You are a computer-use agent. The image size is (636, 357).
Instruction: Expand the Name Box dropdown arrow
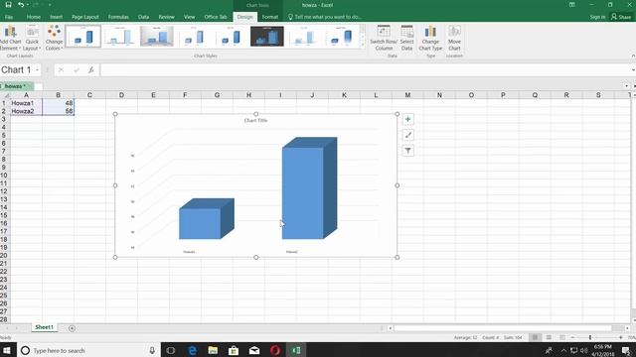coord(37,70)
